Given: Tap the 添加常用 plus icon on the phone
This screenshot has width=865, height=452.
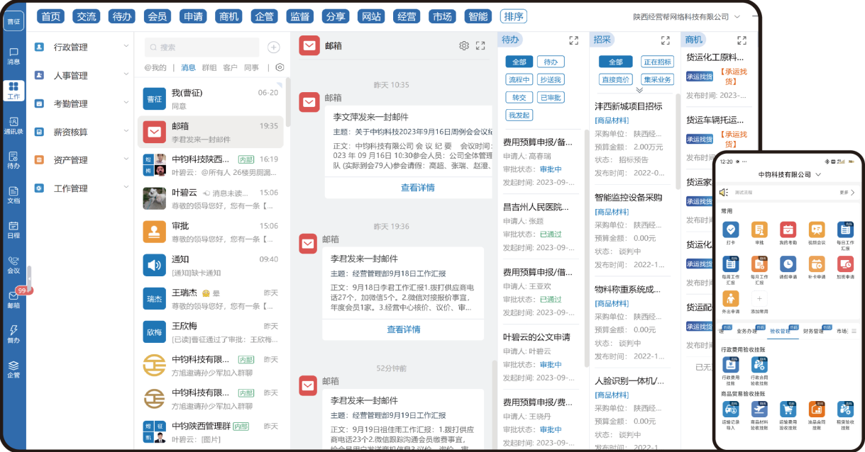Looking at the screenshot, I should [759, 298].
